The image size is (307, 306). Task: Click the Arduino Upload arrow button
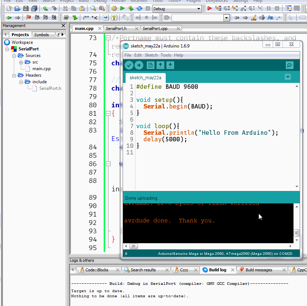139,65
